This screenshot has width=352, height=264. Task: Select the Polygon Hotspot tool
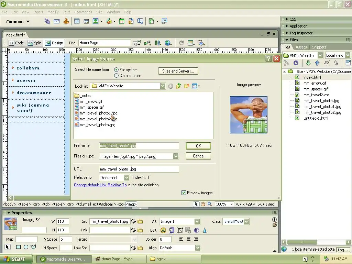[33, 247]
